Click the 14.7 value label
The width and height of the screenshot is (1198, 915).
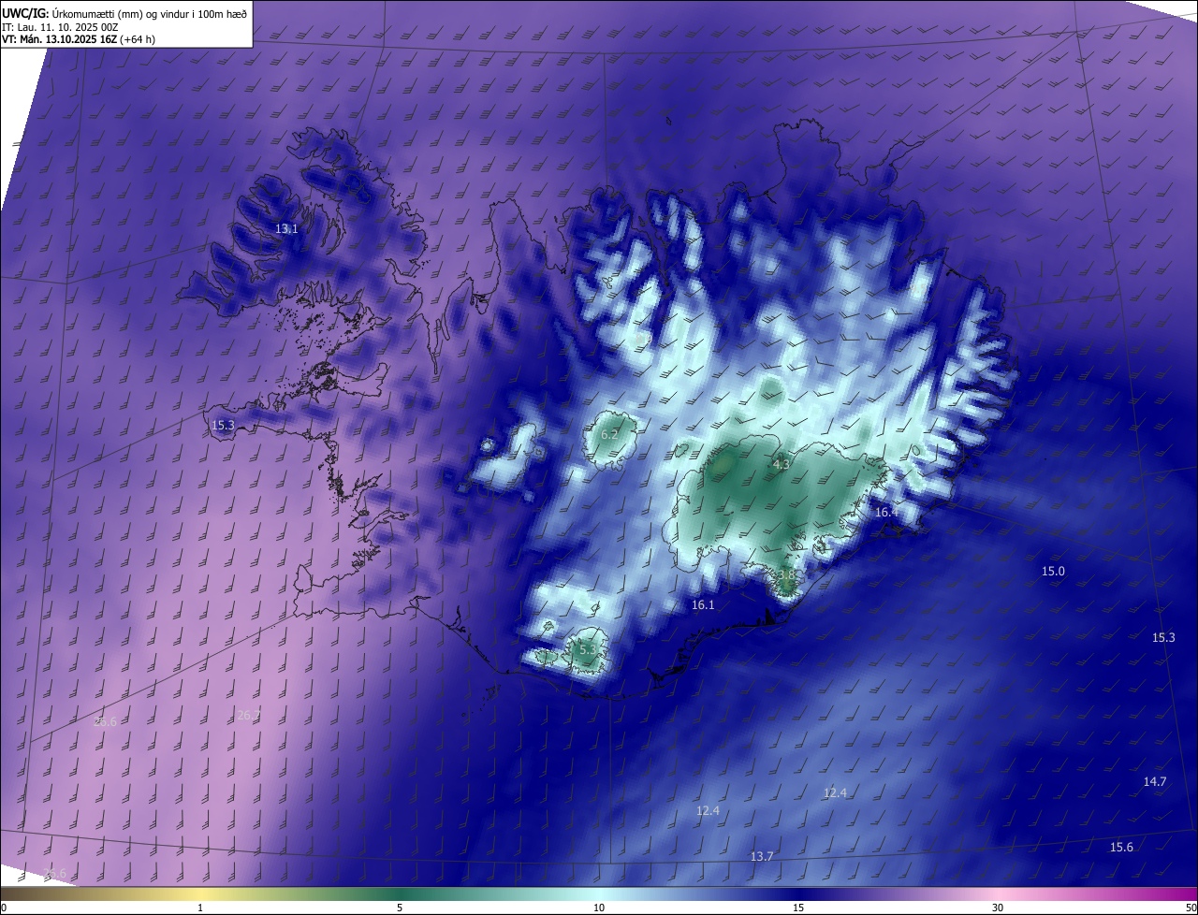[x=1155, y=781]
